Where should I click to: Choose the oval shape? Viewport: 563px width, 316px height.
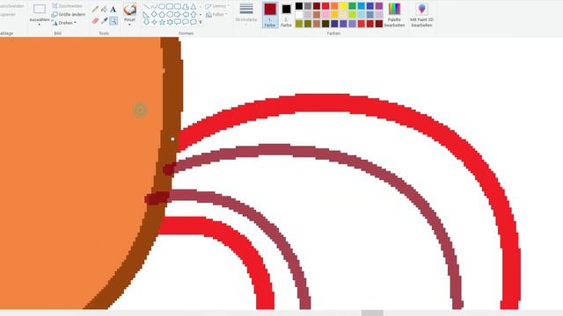tap(162, 6)
